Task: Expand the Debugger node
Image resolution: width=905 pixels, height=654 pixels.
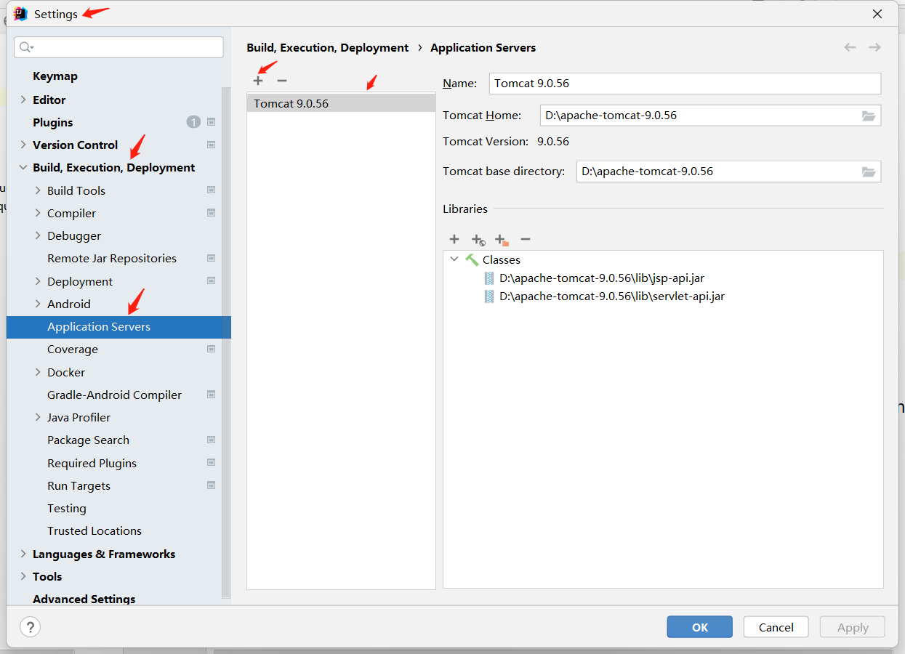Action: (38, 235)
